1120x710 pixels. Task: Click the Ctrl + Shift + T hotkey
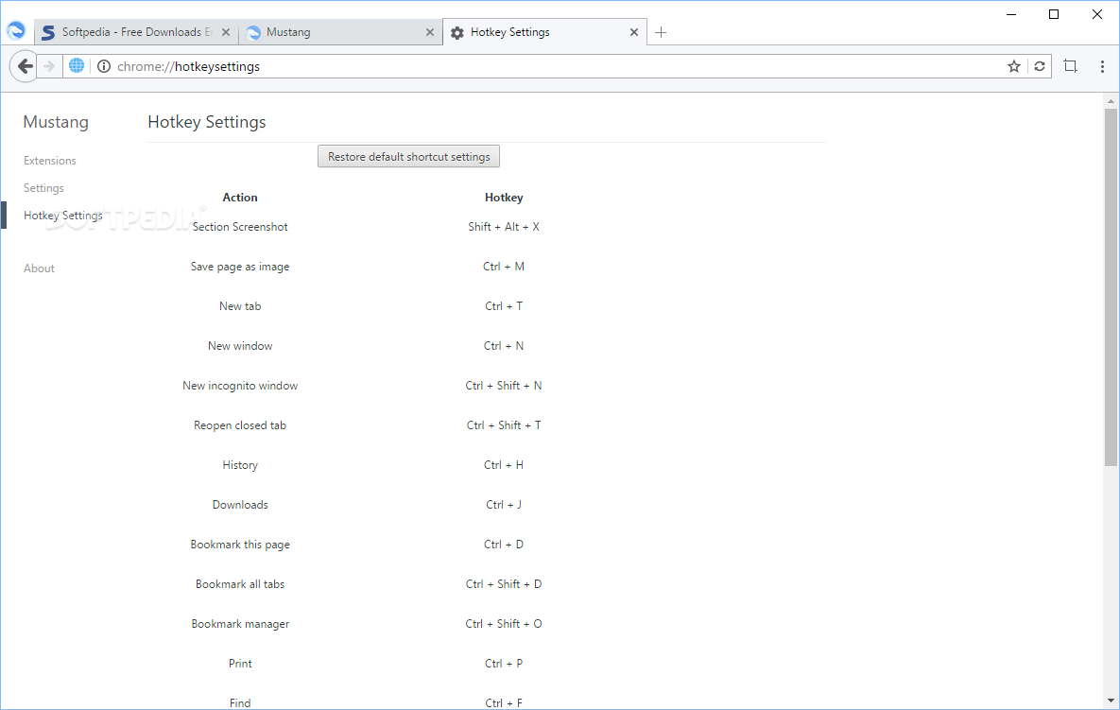point(504,425)
